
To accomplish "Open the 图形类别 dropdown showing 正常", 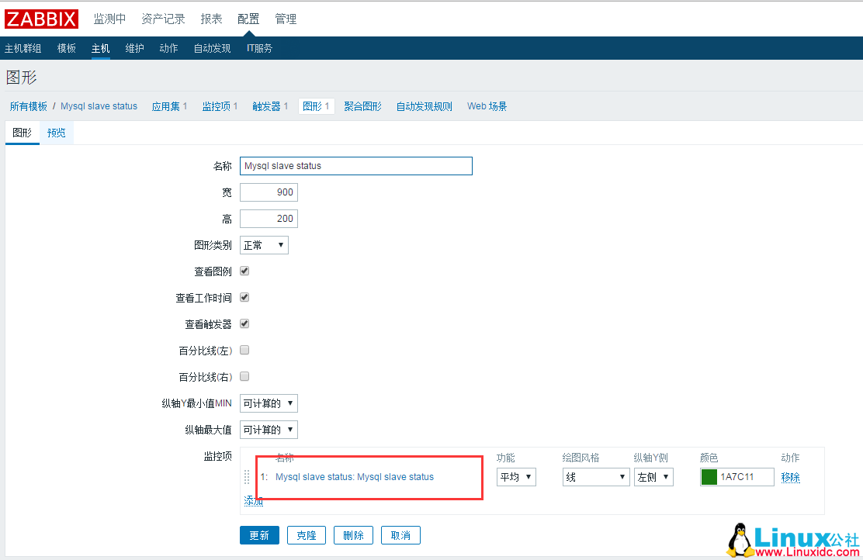I will [x=263, y=244].
